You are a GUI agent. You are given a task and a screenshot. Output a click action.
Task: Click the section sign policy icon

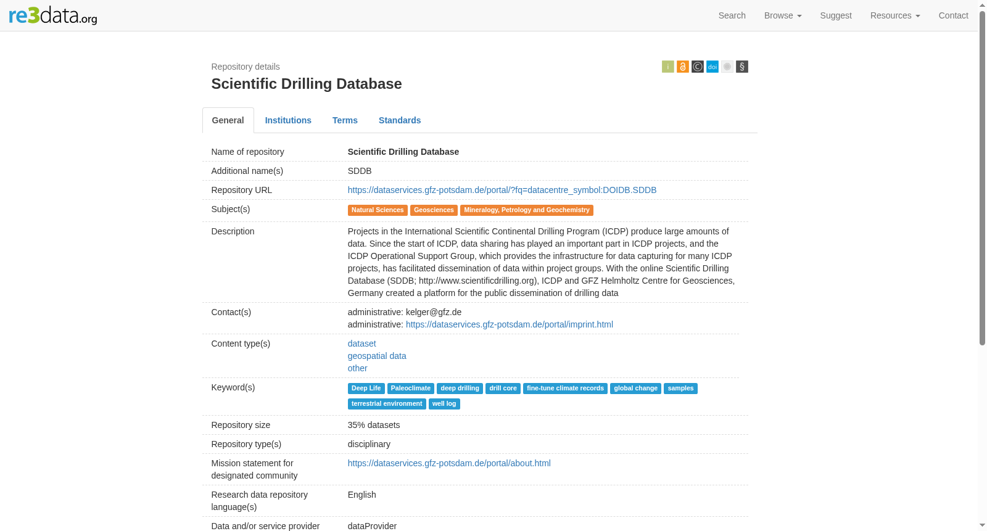pos(741,67)
